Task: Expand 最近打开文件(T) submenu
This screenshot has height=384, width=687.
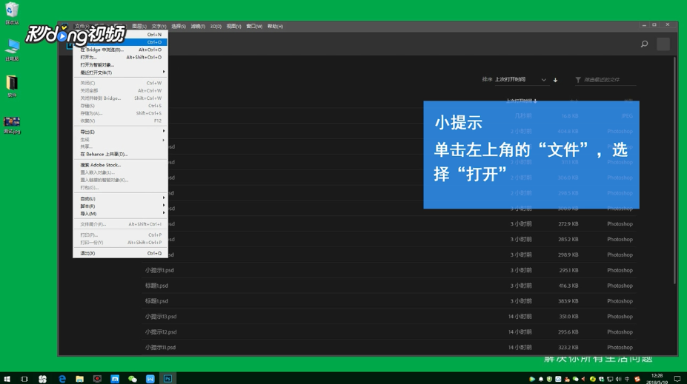Action: pyautogui.click(x=120, y=73)
